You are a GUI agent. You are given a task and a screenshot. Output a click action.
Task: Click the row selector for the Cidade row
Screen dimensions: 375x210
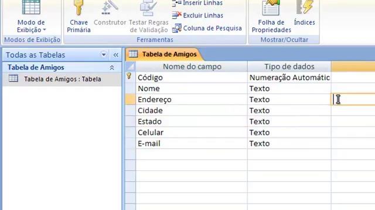tap(130, 110)
